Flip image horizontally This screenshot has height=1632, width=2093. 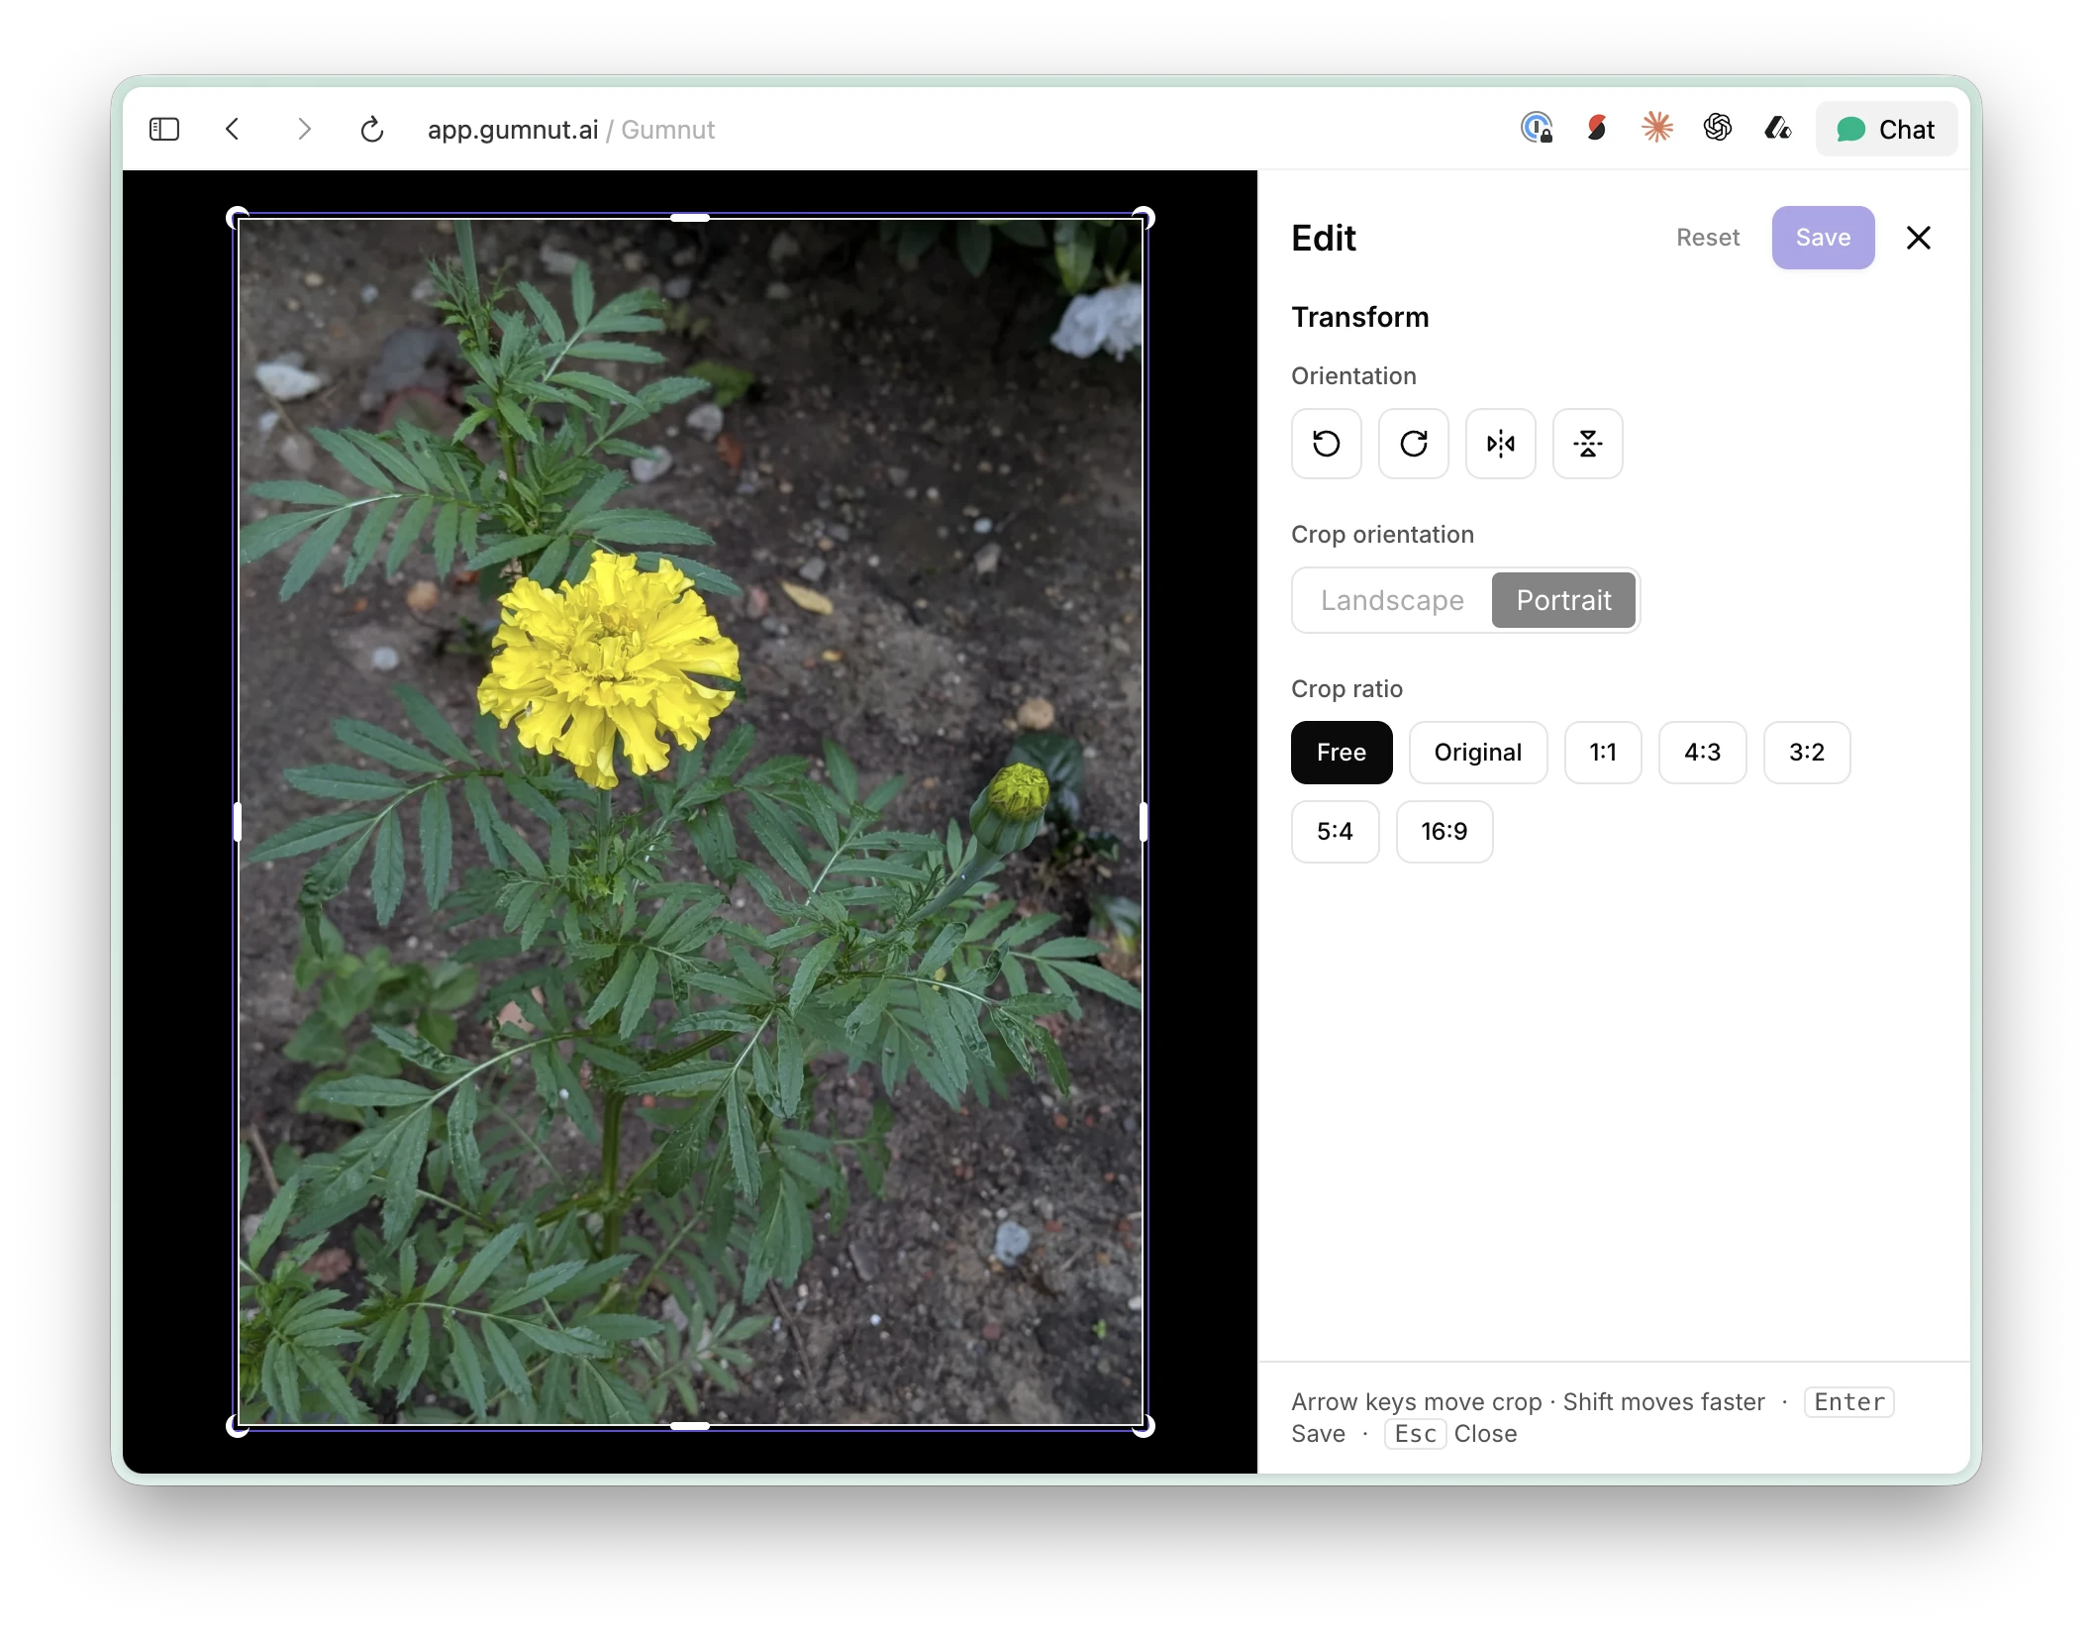coord(1500,444)
